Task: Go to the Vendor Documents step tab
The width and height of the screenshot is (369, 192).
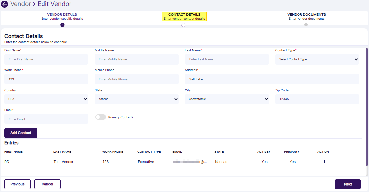Action: click(306, 16)
